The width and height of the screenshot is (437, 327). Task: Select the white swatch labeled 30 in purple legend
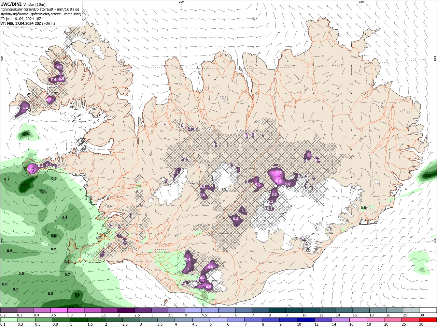[x=428, y=310]
